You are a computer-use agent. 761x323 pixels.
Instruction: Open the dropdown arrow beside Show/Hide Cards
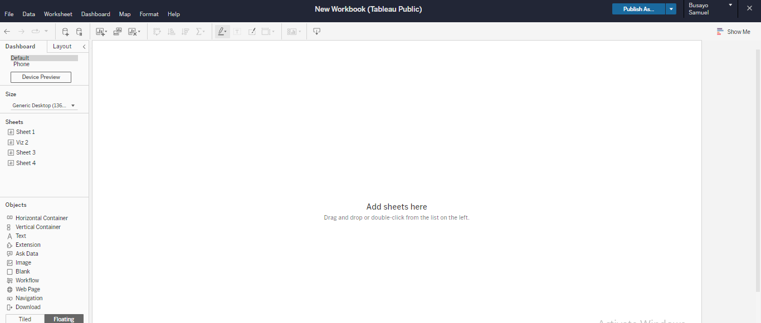tap(300, 32)
